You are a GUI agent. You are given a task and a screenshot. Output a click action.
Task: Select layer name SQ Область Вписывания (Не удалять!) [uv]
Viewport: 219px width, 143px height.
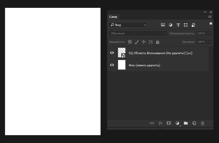click(160, 53)
